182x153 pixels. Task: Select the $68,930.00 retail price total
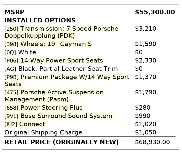(152, 142)
